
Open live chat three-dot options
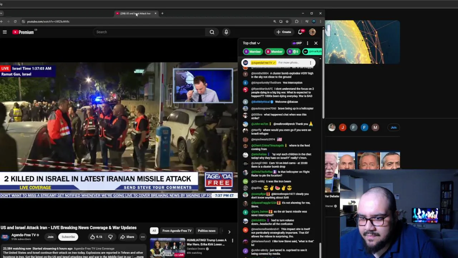pos(307,43)
